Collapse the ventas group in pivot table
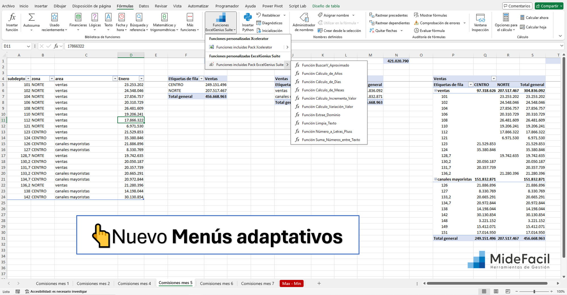The image size is (567, 295). (x=435, y=91)
